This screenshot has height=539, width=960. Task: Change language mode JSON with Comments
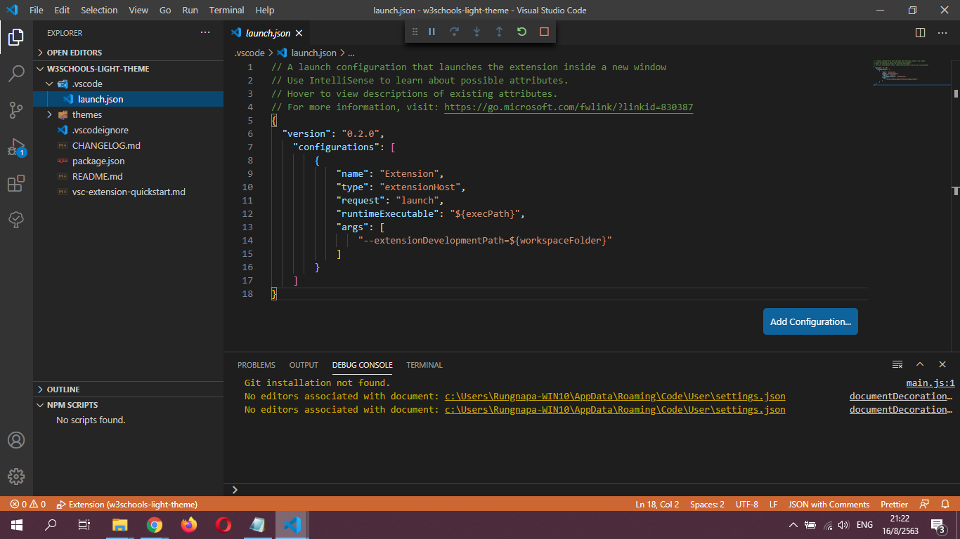[829, 505]
